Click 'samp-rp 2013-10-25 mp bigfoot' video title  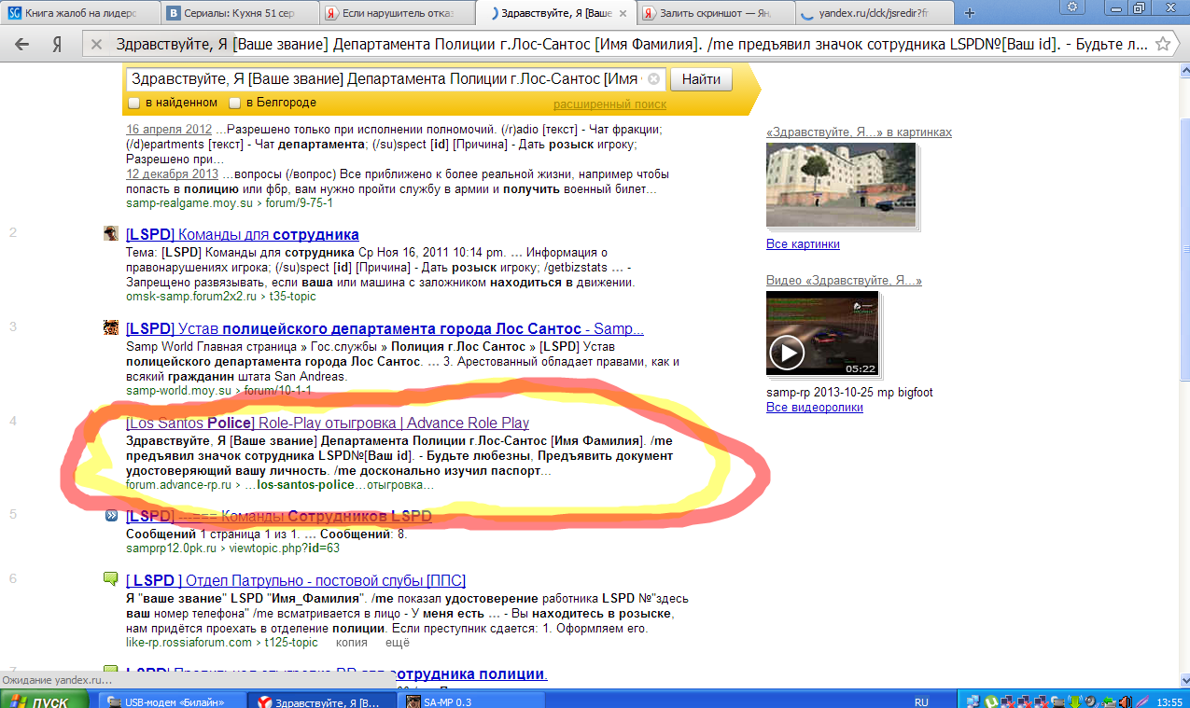coord(849,393)
